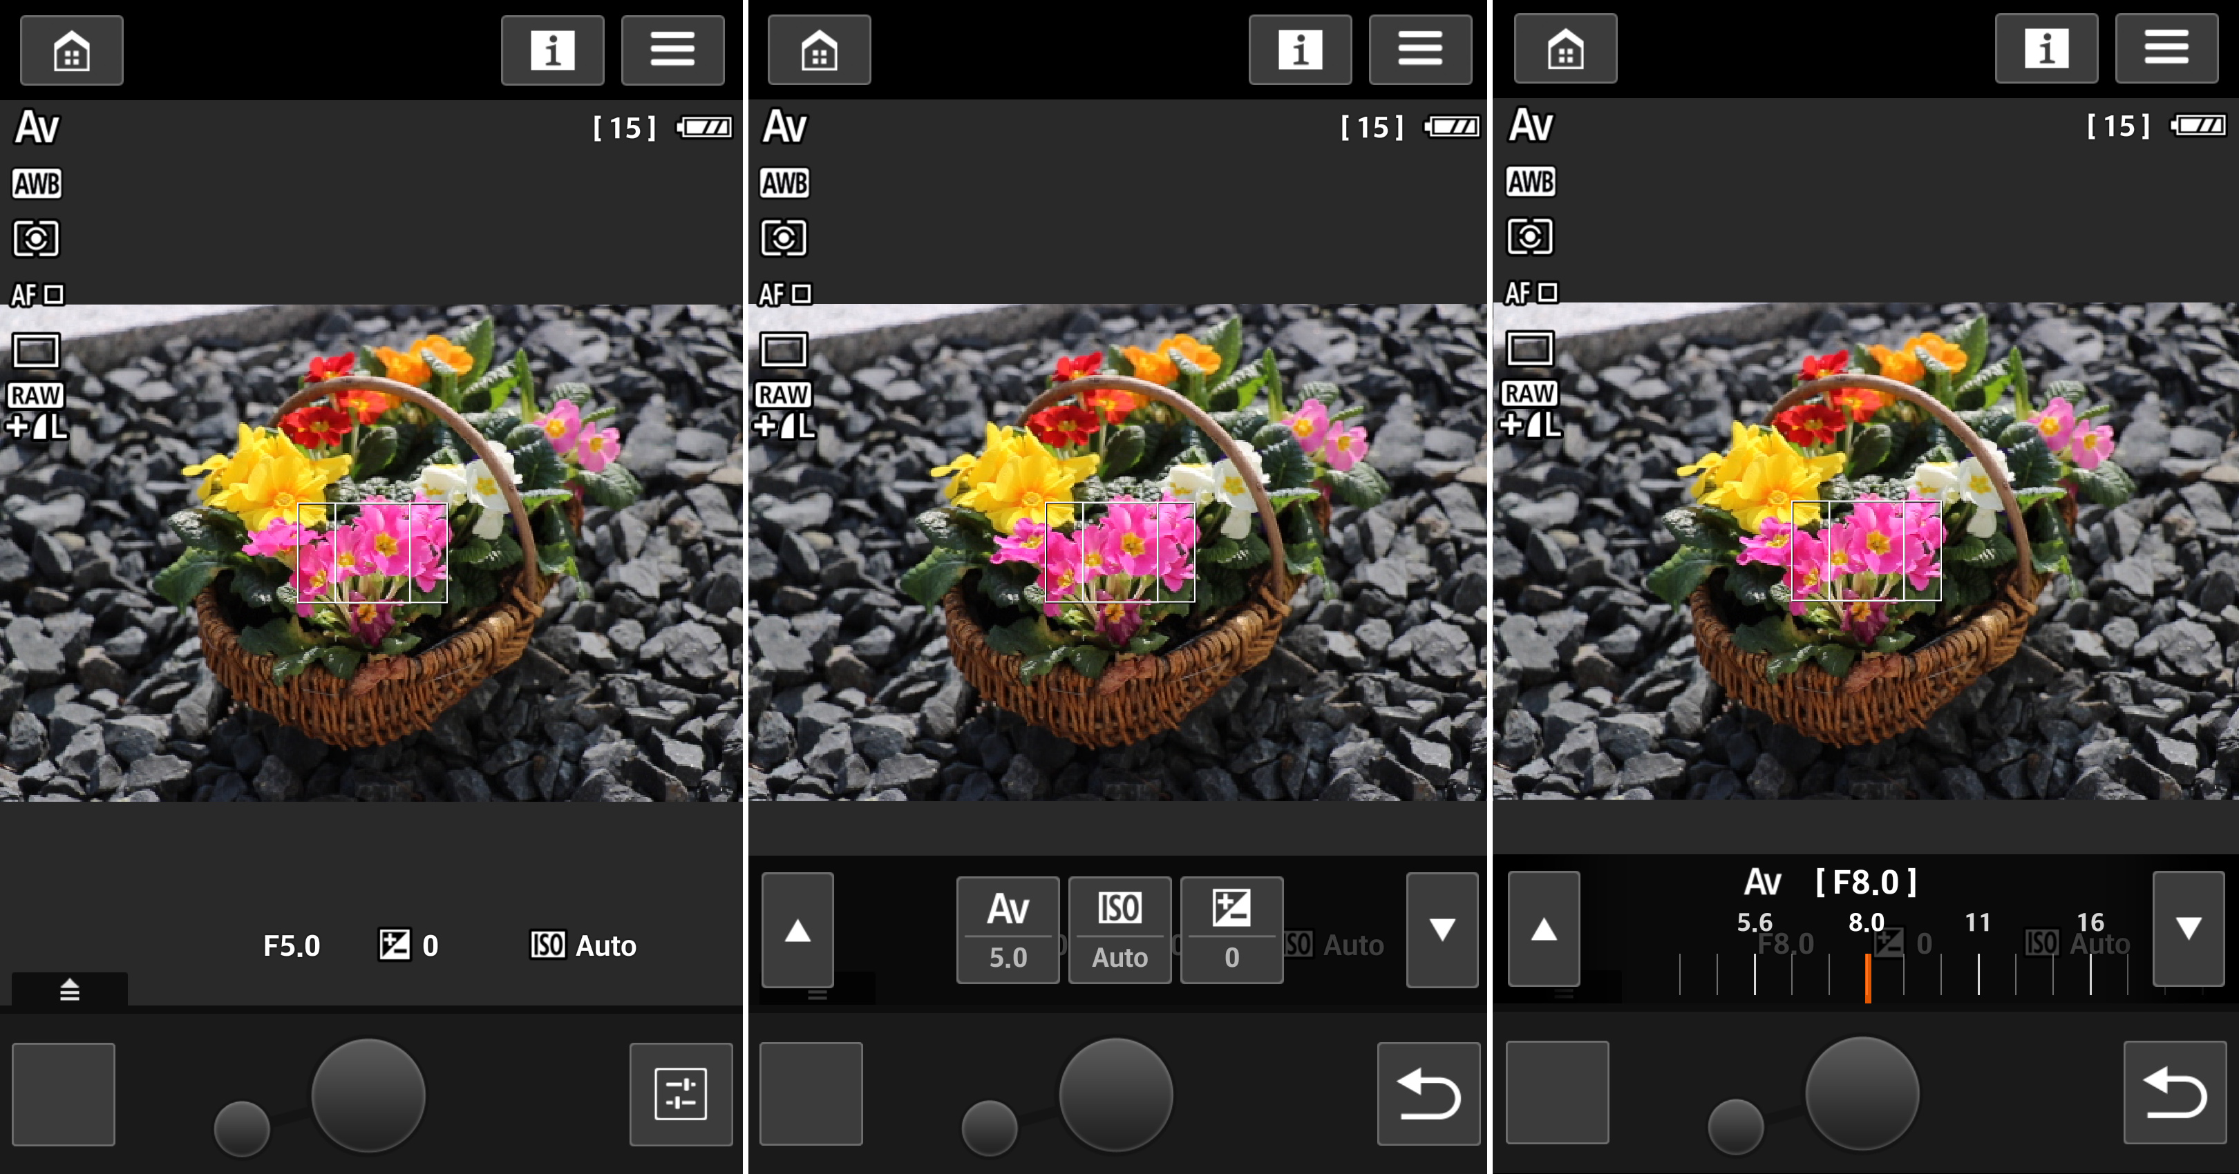Tap the F5.0 aperture value in left panel
2239x1174 pixels.
[292, 945]
